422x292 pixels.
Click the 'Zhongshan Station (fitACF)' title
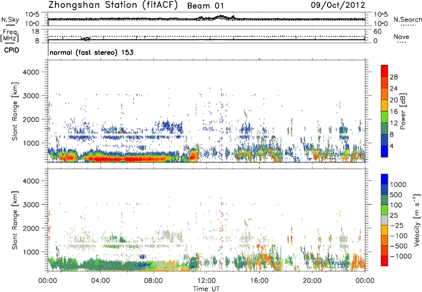[113, 5]
